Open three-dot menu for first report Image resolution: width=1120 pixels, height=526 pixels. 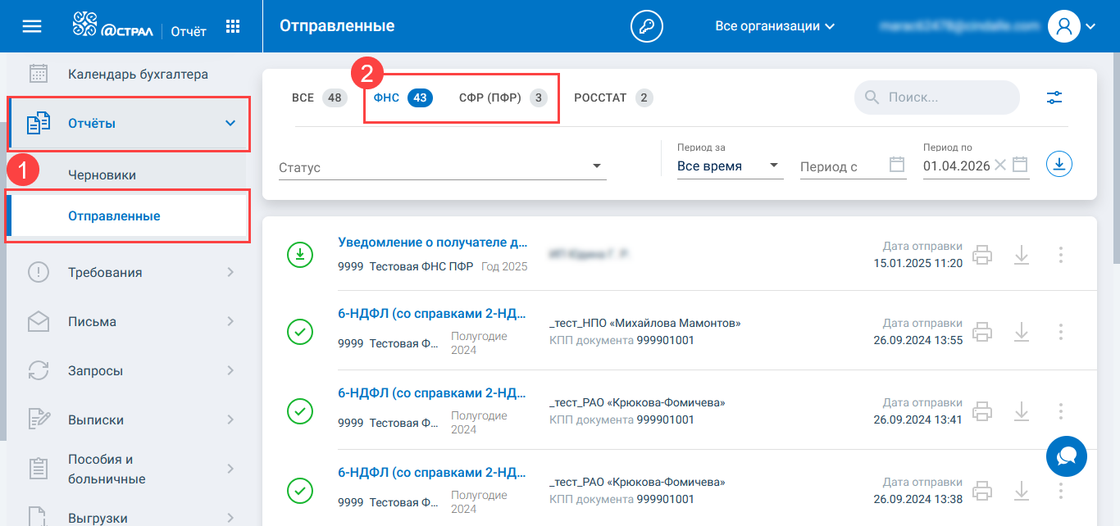coord(1060,255)
